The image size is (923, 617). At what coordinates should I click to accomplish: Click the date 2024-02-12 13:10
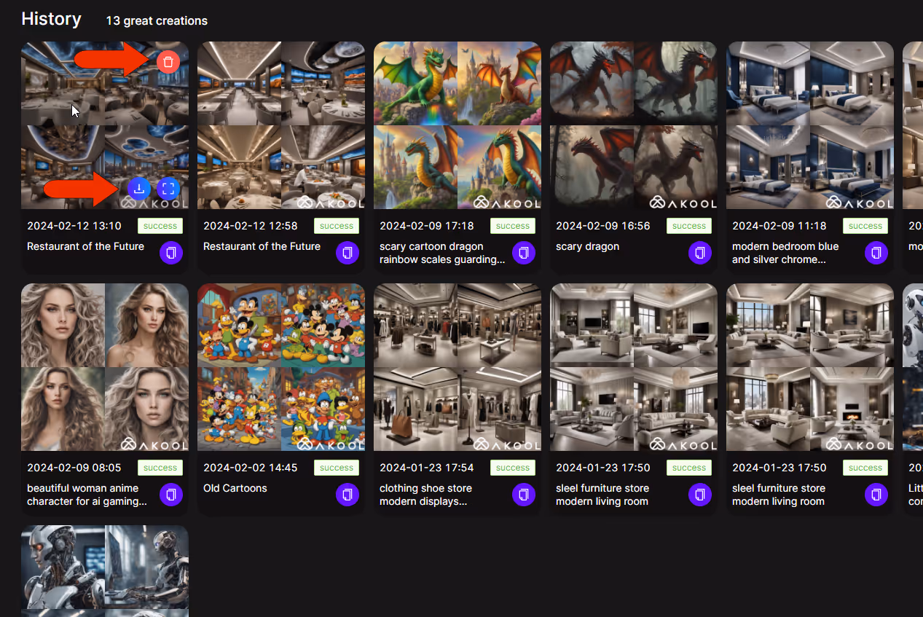[x=74, y=226]
